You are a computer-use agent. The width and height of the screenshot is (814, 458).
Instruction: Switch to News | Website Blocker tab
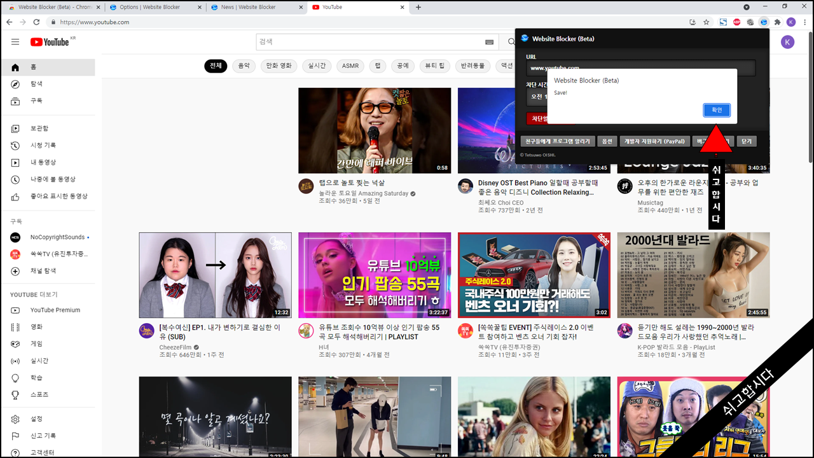(257, 7)
